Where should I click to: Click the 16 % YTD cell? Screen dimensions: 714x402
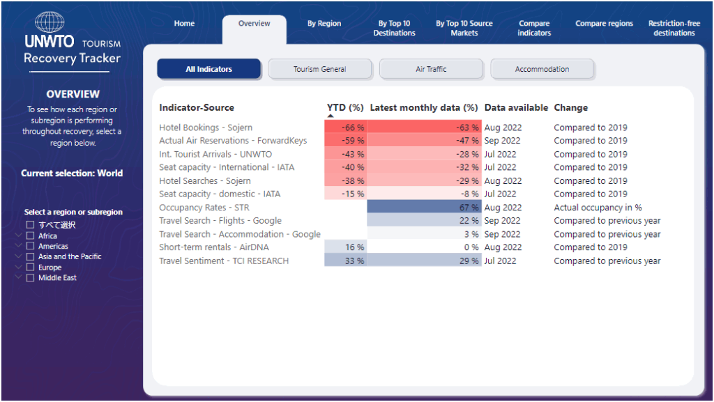(x=346, y=247)
